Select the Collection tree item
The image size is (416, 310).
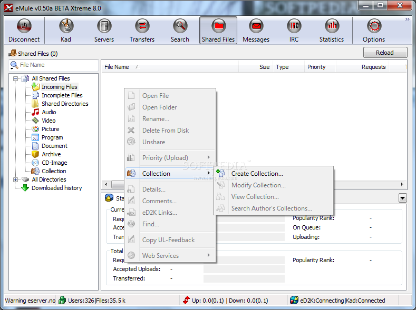54,171
